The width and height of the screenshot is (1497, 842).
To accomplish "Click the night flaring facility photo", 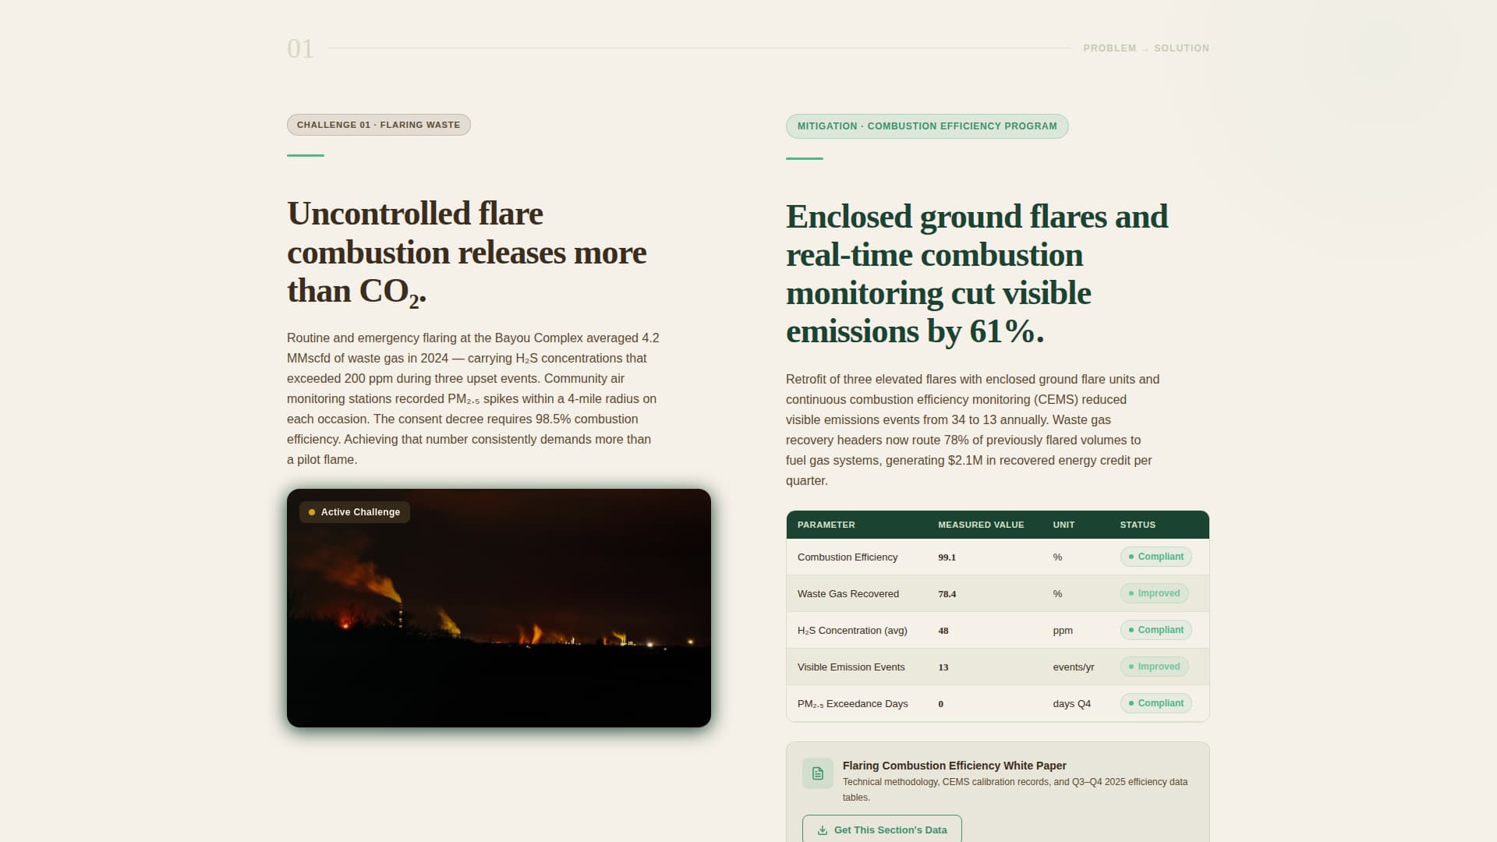I will click(499, 608).
